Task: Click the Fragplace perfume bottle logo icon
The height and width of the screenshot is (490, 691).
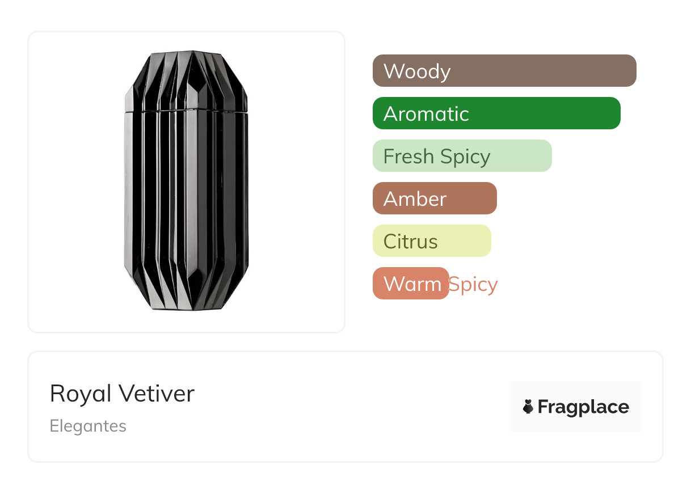Action: [528, 407]
